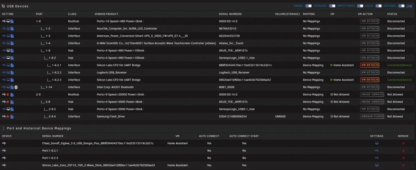This screenshot has width=416, height=170.
Task: Click Inuse Unraid button for hub 2-9
Action: point(372,102)
